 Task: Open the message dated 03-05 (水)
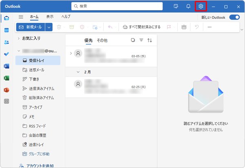[111, 57]
